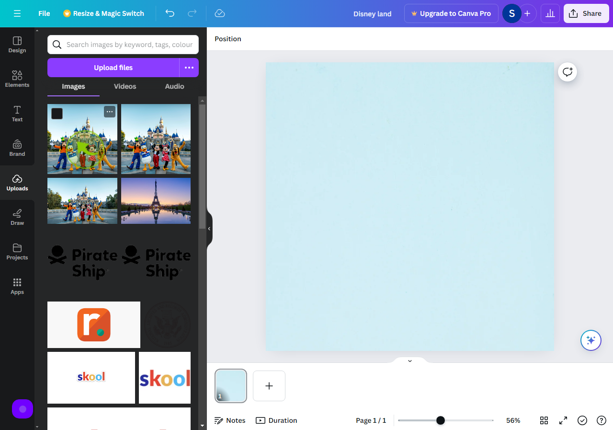
Task: Switch to the Videos tab
Action: 125,86
